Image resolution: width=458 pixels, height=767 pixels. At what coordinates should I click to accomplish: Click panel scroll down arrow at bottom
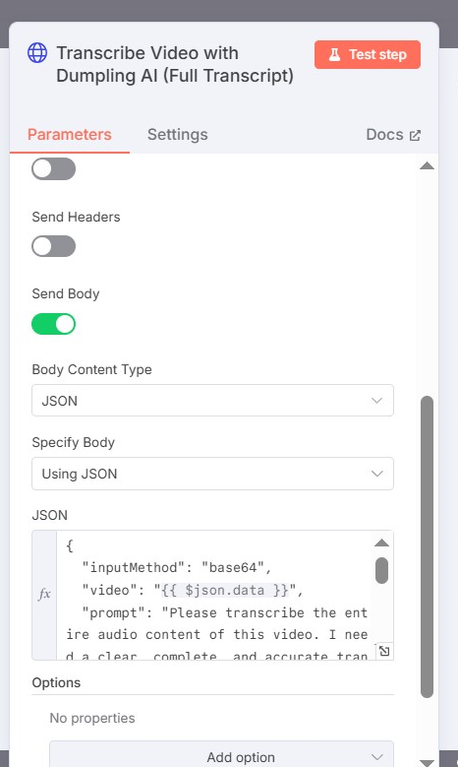427,763
